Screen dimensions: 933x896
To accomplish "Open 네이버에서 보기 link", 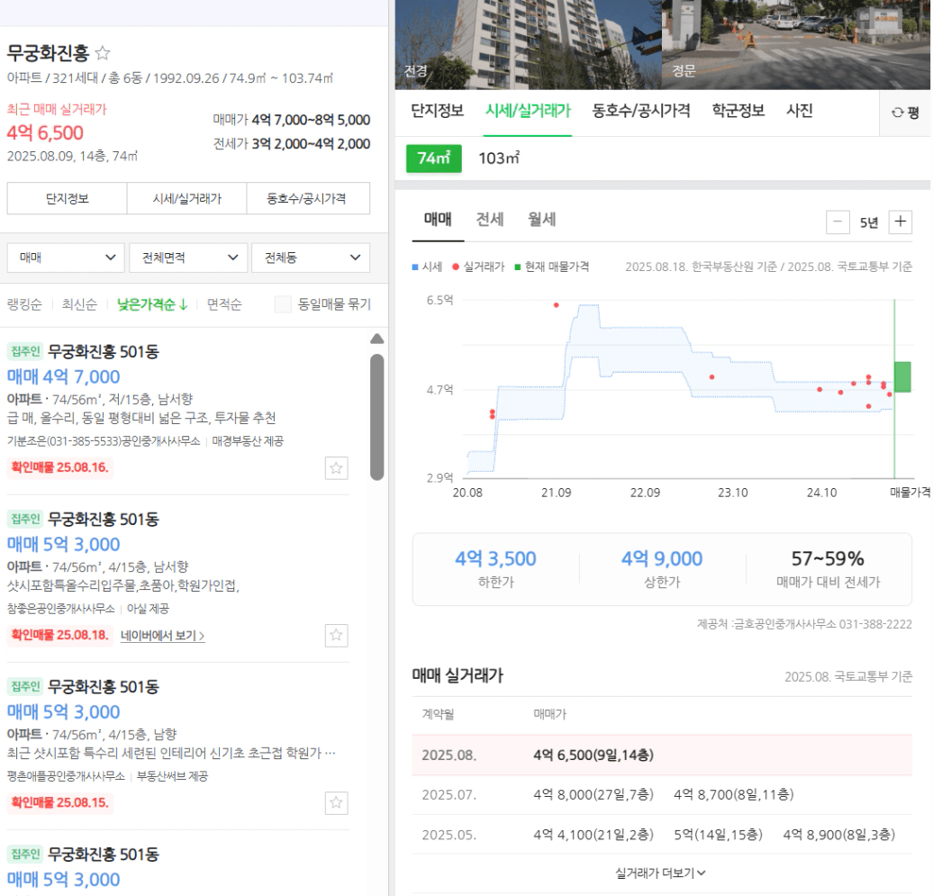I will click(x=162, y=636).
